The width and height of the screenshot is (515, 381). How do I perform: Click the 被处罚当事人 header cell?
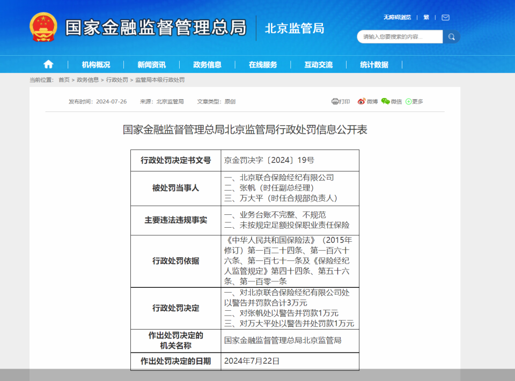coord(176,189)
